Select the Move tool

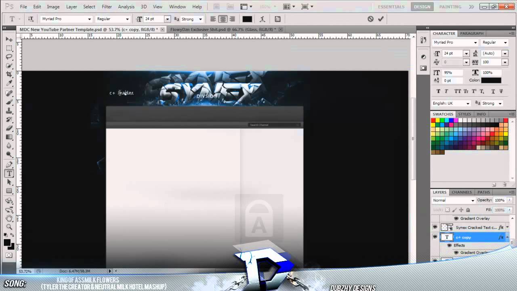coord(9,39)
